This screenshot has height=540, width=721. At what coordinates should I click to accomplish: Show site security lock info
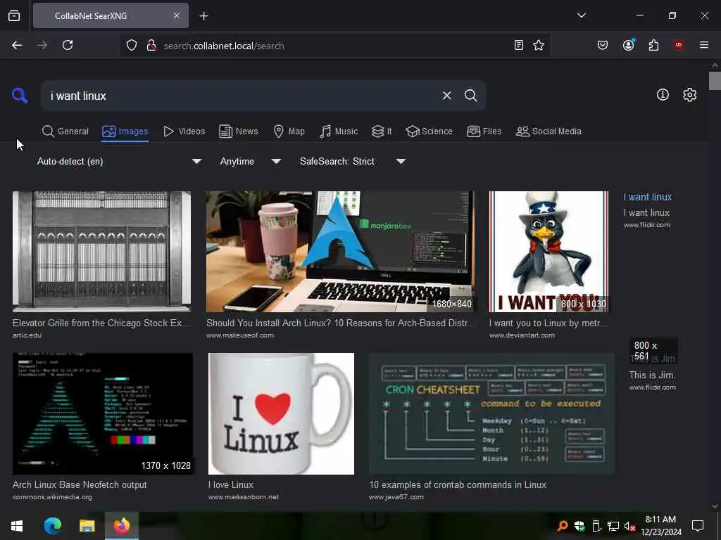point(151,46)
